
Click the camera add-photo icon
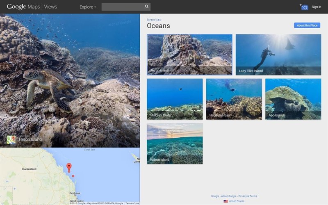304,7
